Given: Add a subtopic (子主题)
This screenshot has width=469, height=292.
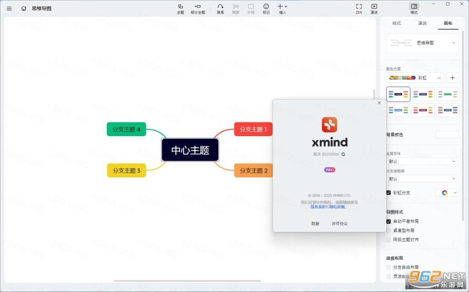Looking at the screenshot, I should [x=198, y=9].
